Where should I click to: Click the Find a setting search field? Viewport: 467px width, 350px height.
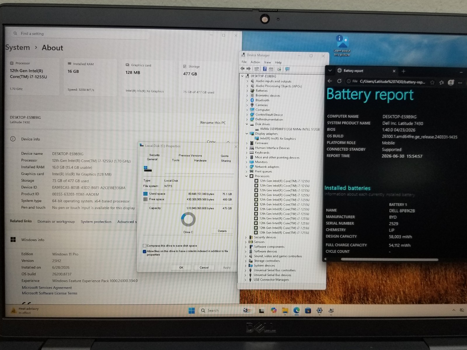pos(80,34)
